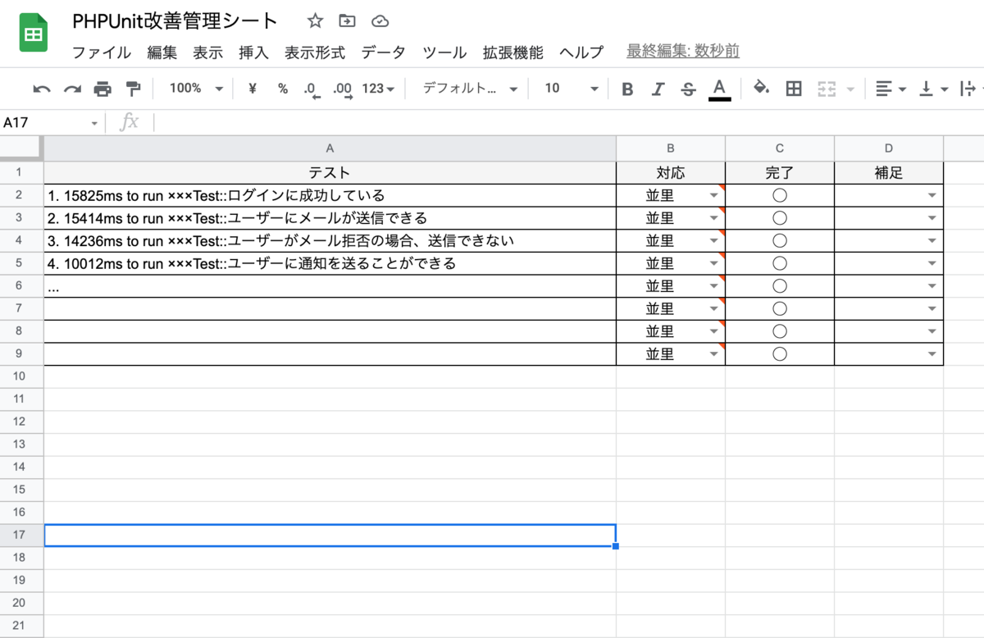Open the Text color picker
Screen dimensions: 984x638
[x=719, y=88]
